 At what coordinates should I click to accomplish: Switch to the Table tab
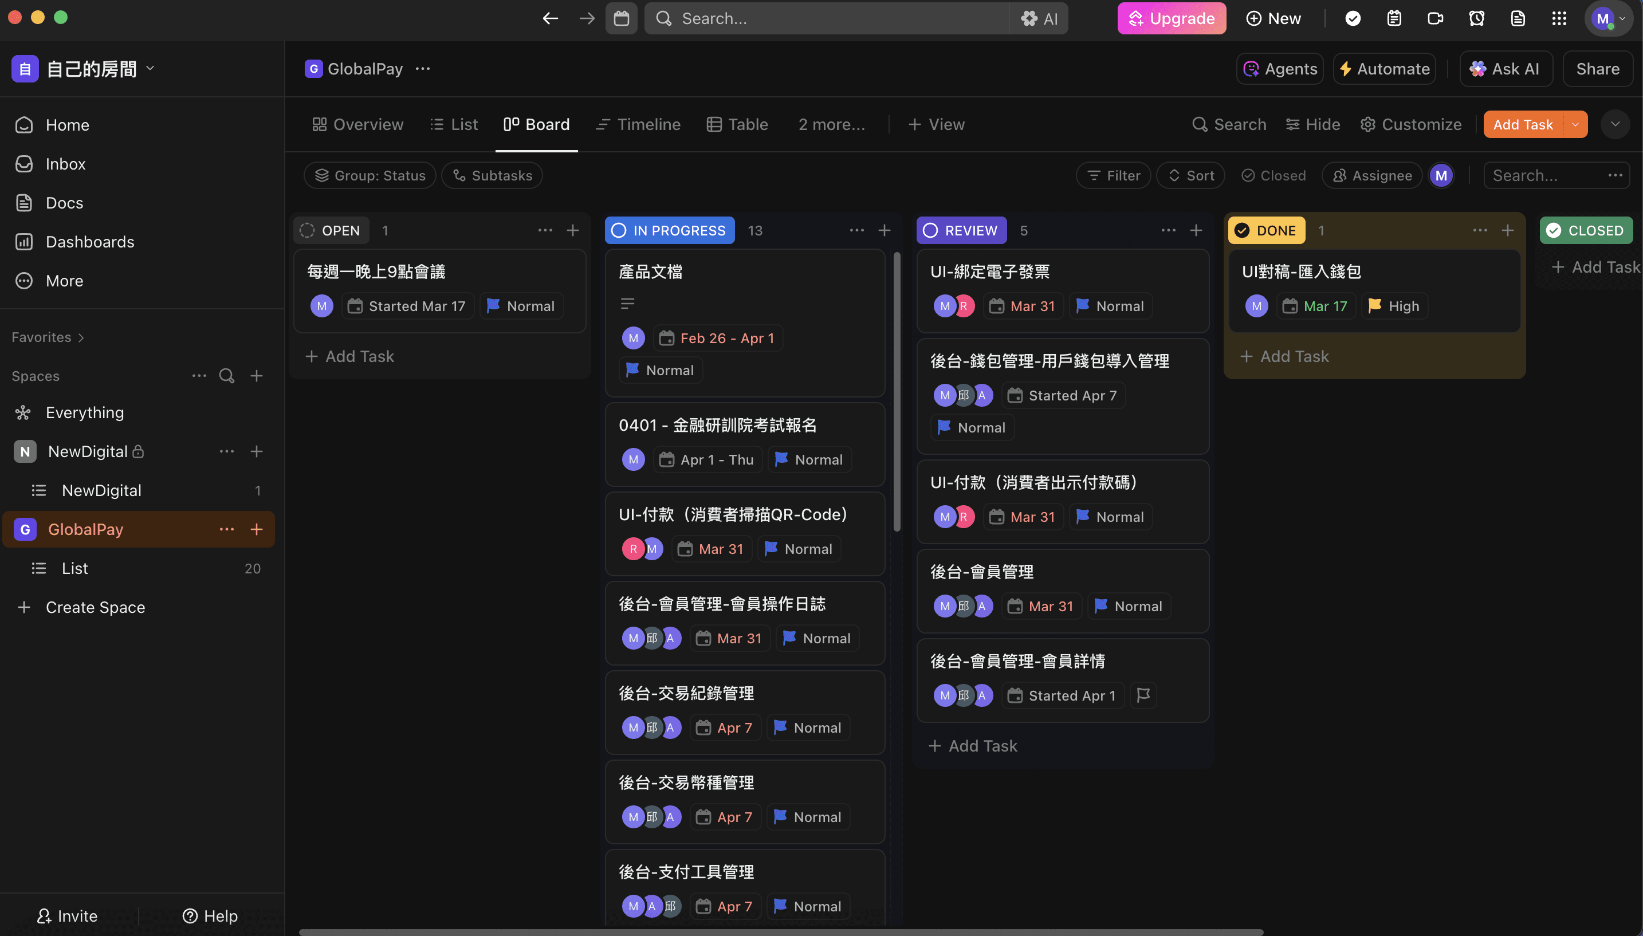coord(737,125)
